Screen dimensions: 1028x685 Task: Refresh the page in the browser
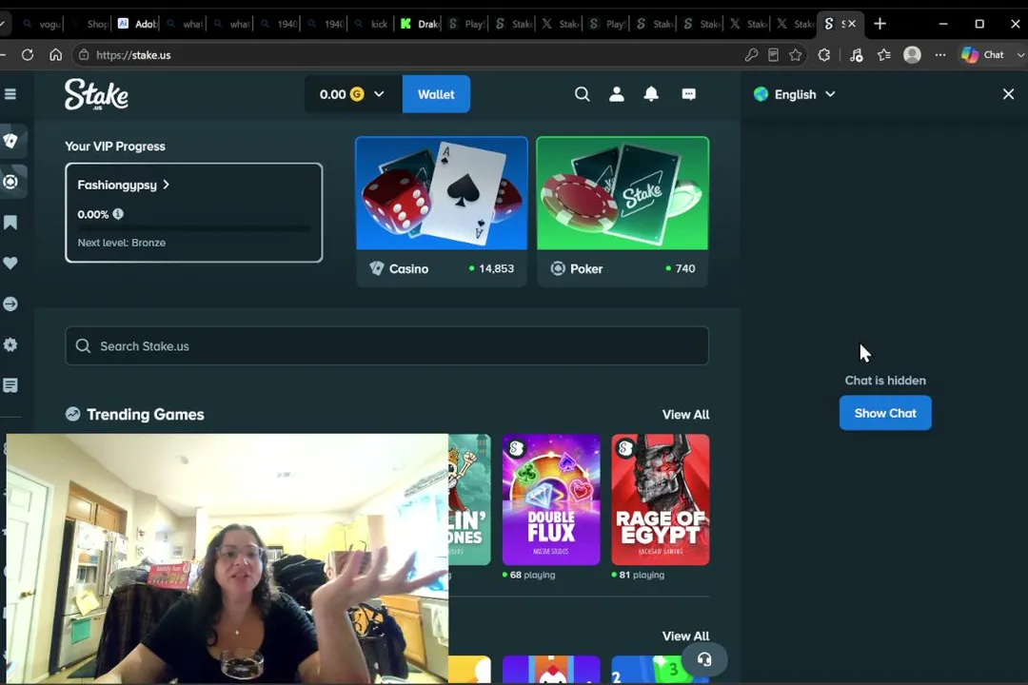tap(28, 55)
